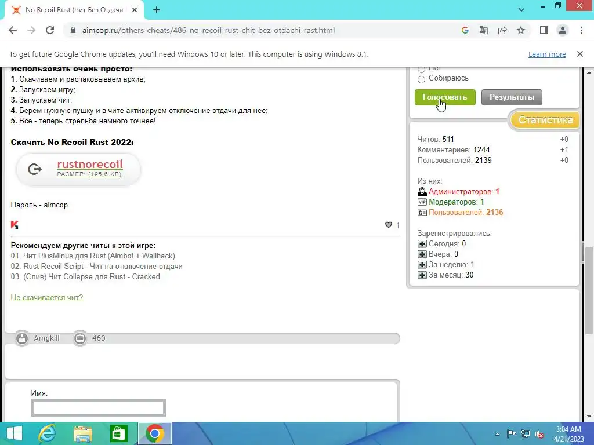594x445 pixels.
Task: Open the Windows Start button
Action: [x=15, y=433]
